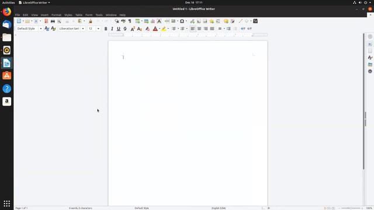Run the spelling check
The width and height of the screenshot is (374, 210).
(x=123, y=21)
